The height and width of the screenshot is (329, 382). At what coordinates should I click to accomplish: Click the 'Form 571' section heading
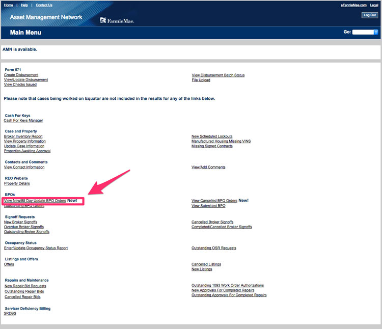13,70
